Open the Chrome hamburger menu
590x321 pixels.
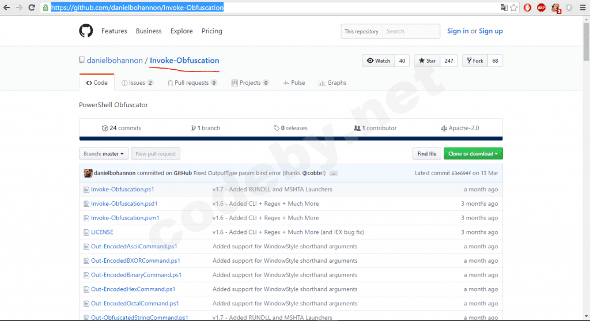point(583,7)
